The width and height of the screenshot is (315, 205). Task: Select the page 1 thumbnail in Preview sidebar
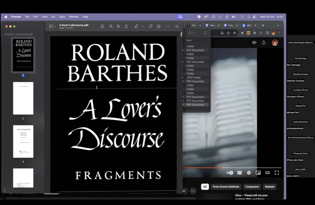point(23,55)
